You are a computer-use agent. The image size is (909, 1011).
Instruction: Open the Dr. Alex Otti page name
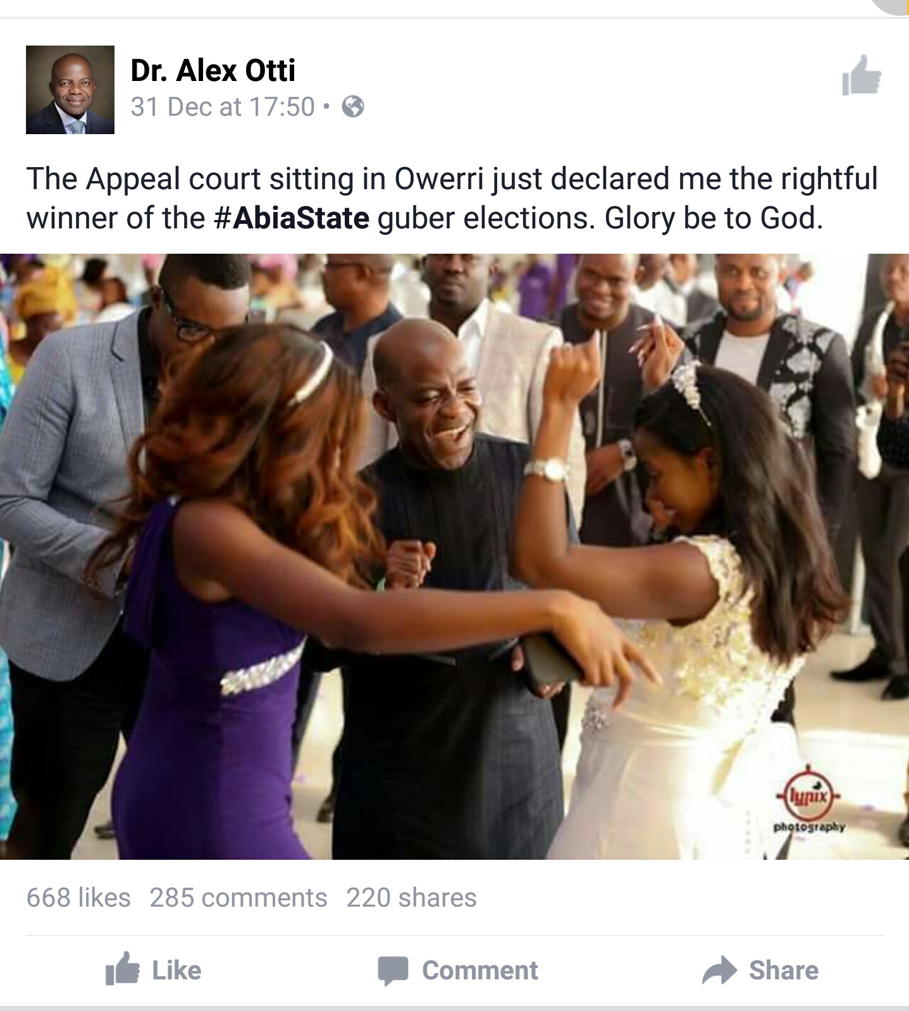pos(213,70)
